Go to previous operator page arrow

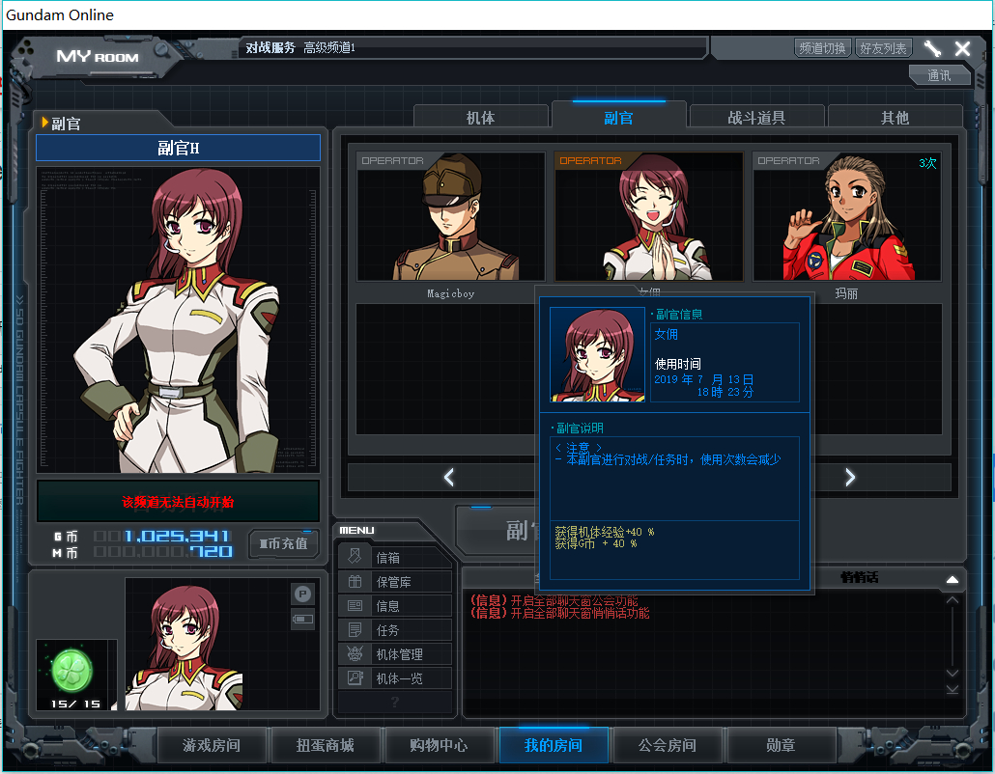(x=448, y=478)
